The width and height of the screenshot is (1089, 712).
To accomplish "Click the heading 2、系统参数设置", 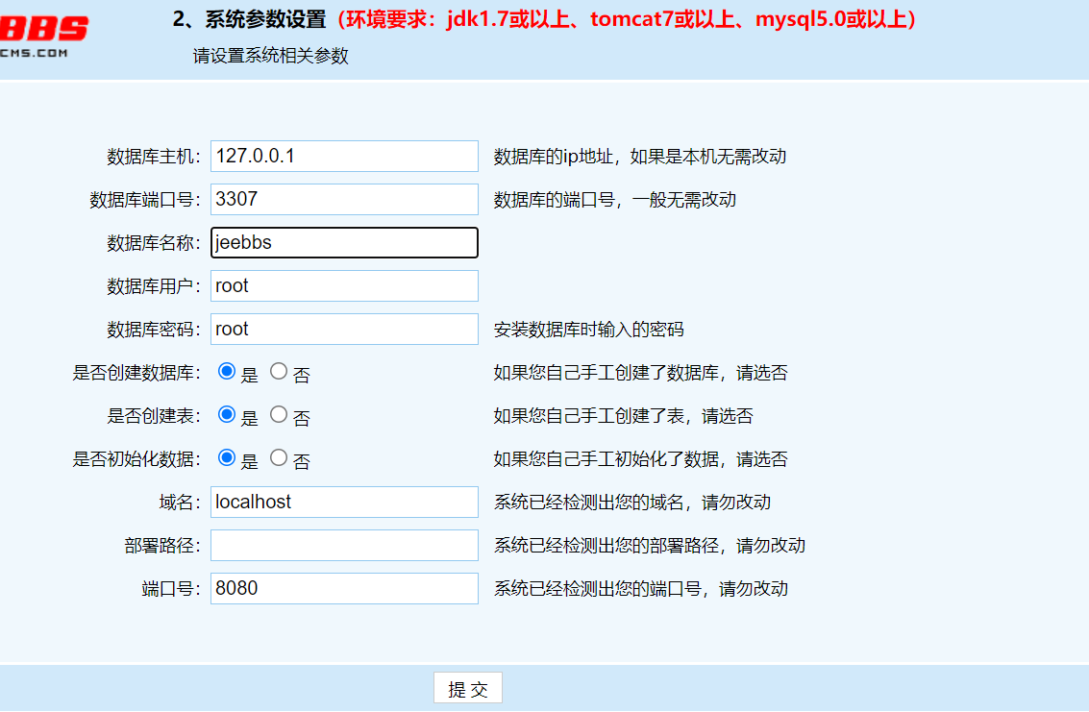I will (249, 19).
